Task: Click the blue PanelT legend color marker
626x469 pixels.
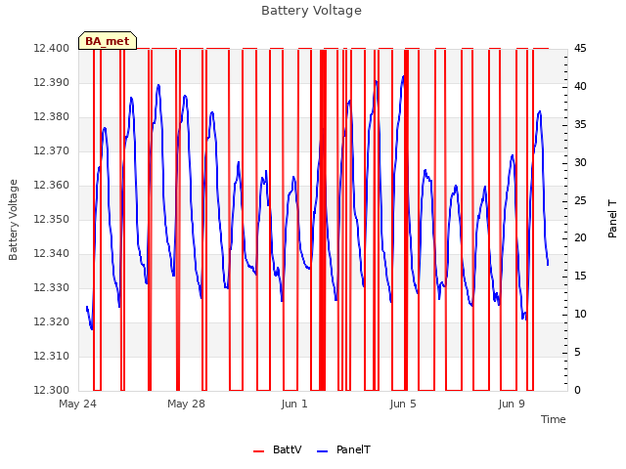Action: pyautogui.click(x=322, y=451)
